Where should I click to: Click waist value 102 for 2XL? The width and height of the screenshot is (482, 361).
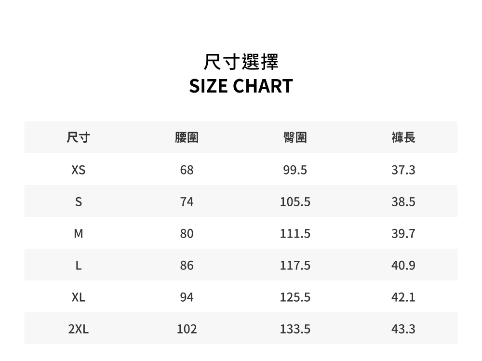tap(187, 329)
